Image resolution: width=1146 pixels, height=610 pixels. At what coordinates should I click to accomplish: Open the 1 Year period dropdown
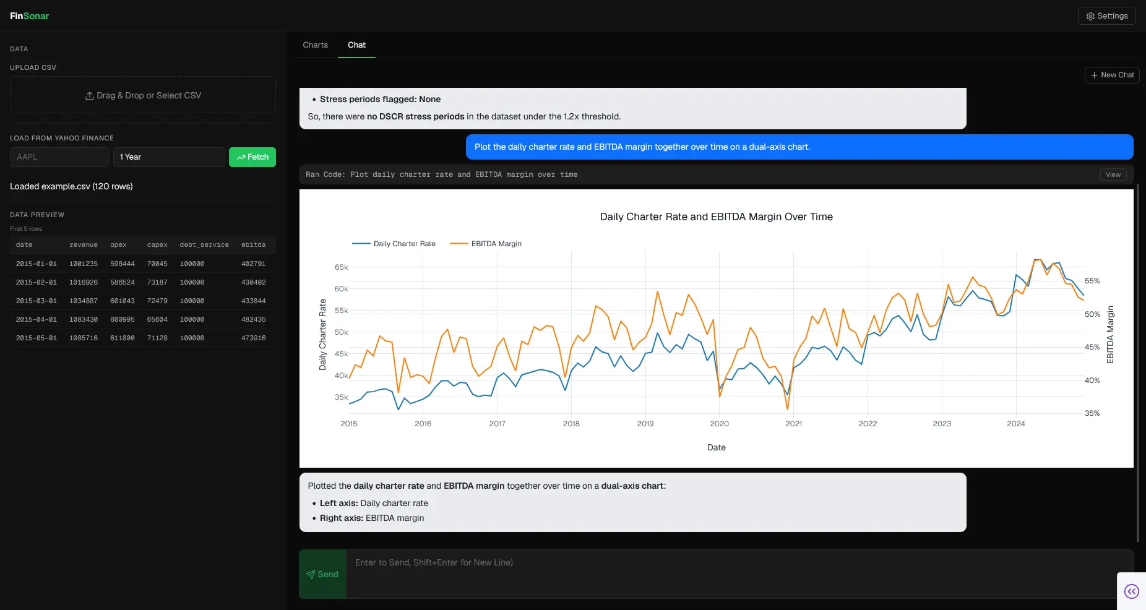169,157
